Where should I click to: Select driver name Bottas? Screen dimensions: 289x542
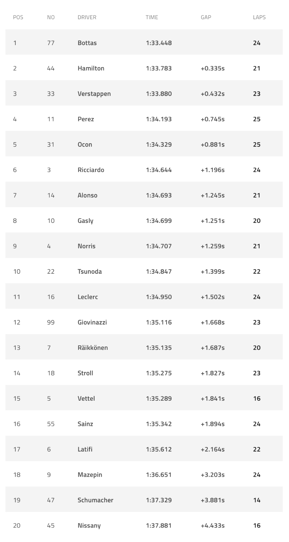[x=87, y=43]
